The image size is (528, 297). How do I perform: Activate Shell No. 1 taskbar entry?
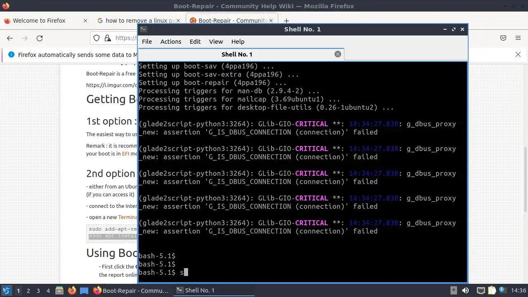(213, 290)
